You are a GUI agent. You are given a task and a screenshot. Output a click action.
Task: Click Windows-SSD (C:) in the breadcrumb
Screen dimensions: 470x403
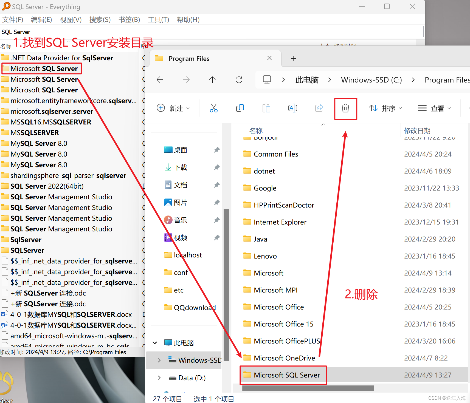[x=371, y=80]
